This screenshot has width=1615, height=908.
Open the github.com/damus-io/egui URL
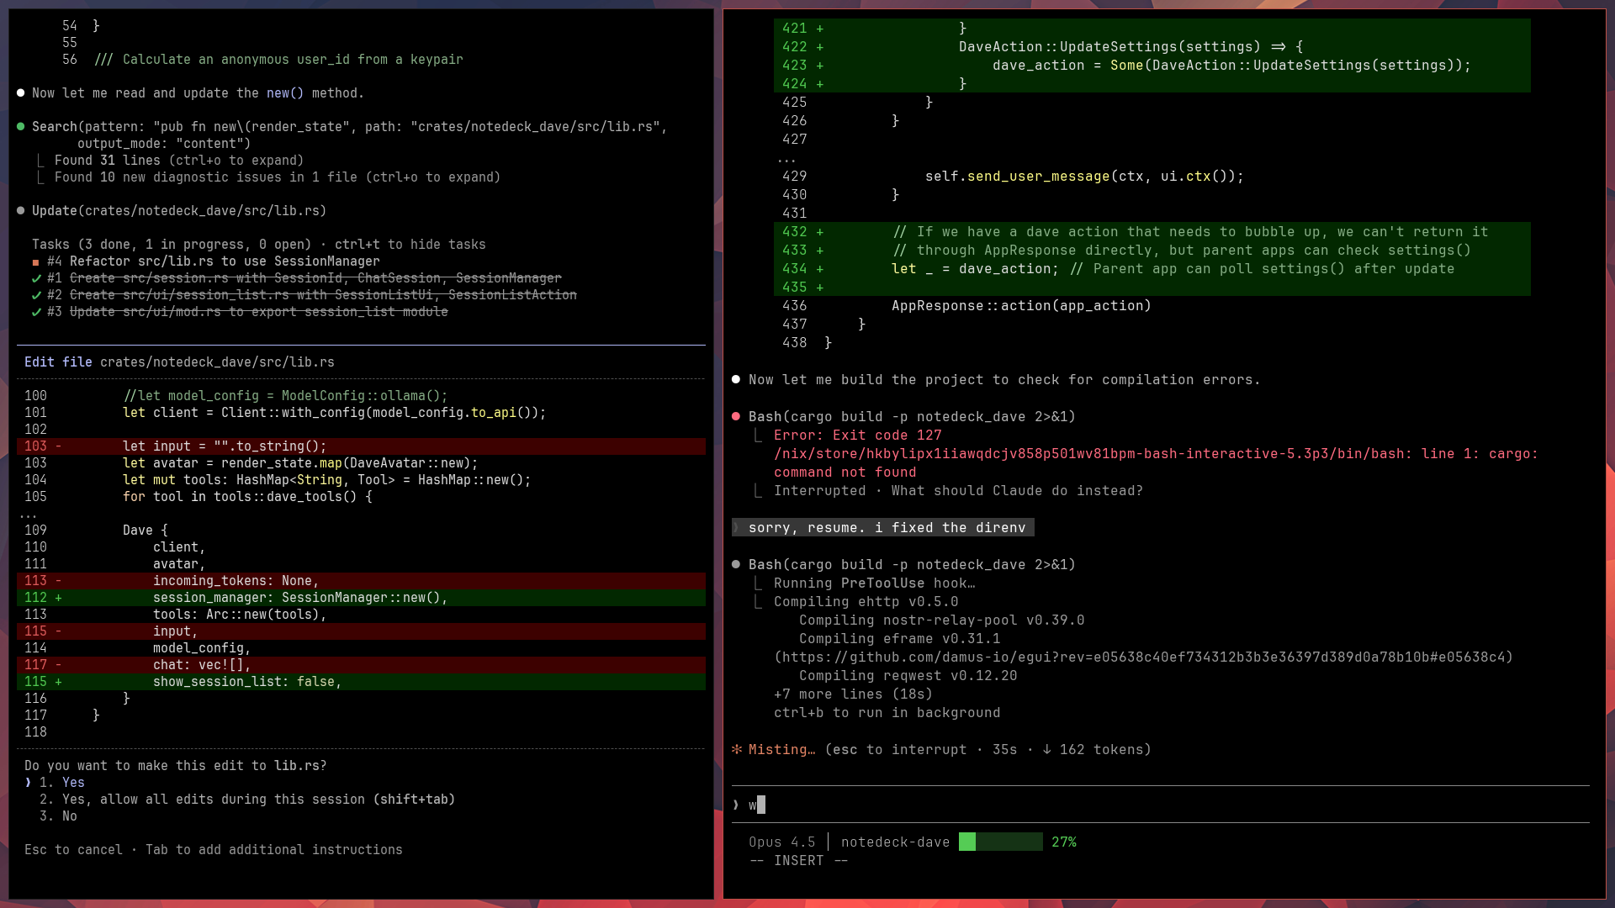tap(1143, 657)
